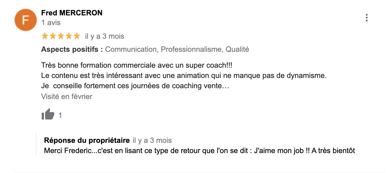Click the "1 avis" reviewer count

[x=51, y=22]
